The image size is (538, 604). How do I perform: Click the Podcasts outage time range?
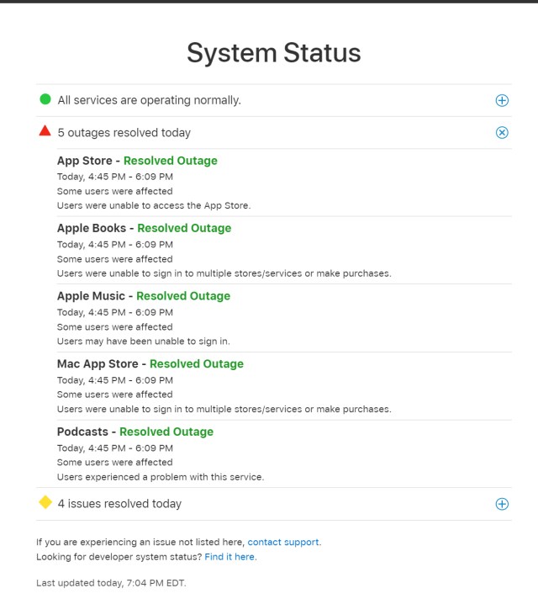(x=115, y=448)
